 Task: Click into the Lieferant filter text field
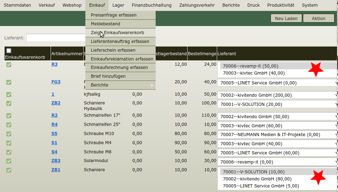pos(56,38)
